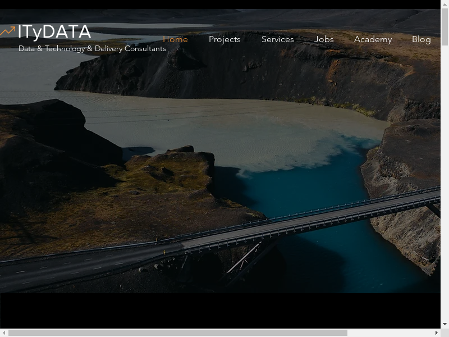
Task: Open the Jobs page link
Action: 324,39
